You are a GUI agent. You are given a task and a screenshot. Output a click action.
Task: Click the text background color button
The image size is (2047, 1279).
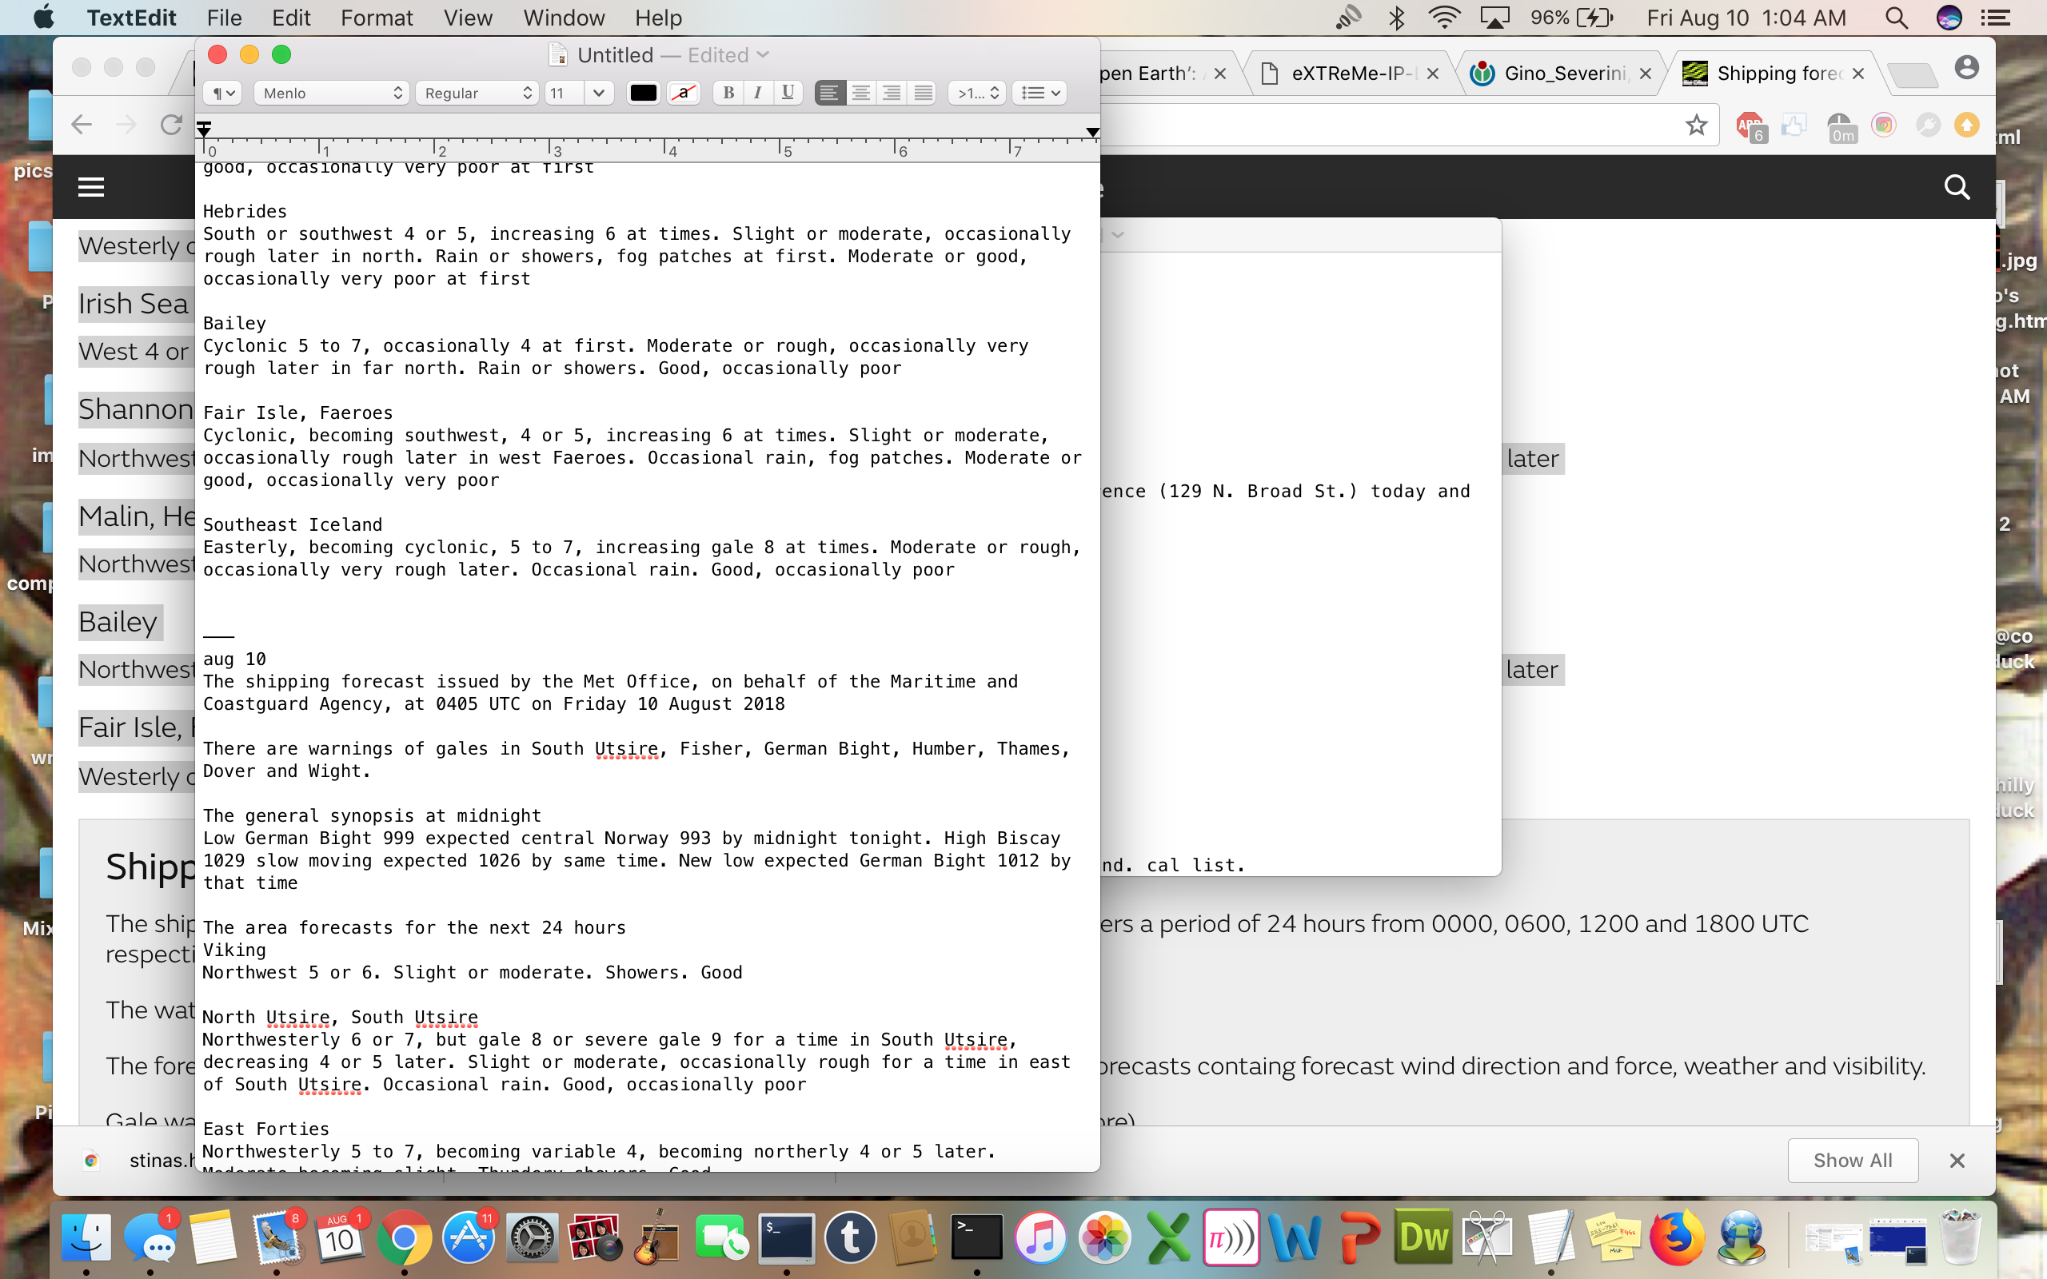684,93
